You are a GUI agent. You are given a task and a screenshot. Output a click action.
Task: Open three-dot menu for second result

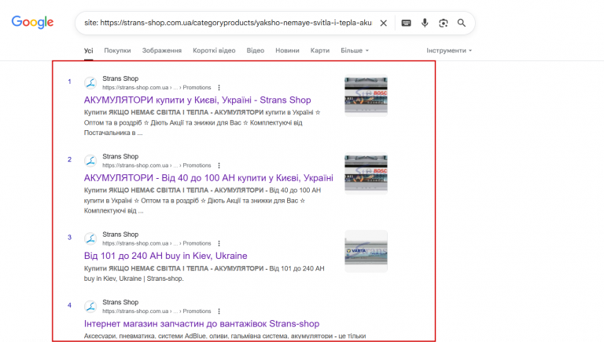click(x=219, y=166)
